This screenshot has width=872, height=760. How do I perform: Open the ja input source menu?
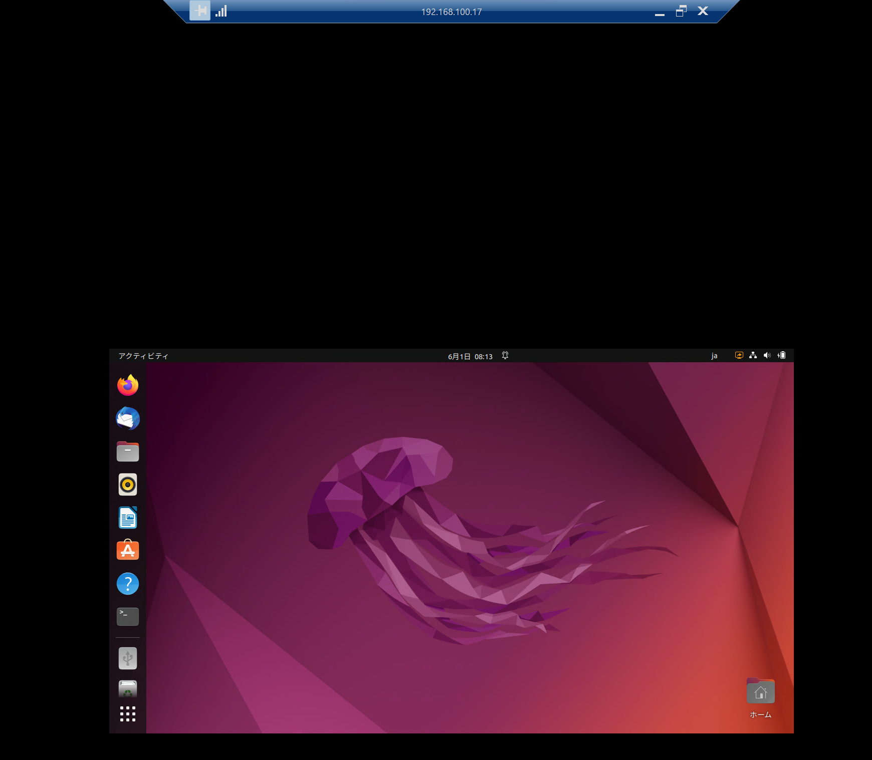tap(714, 356)
